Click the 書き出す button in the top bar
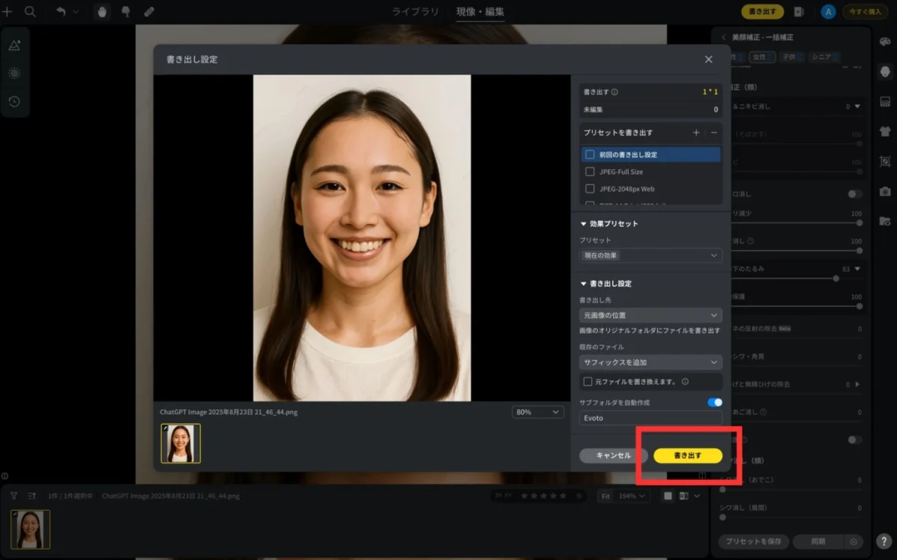The image size is (897, 560). pos(762,12)
